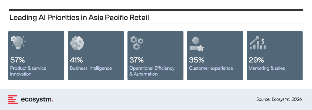Viewport: 312px width, 110px height.
Task: Click the Source: Ecosystm, 2026 text
Action: [x=279, y=99]
